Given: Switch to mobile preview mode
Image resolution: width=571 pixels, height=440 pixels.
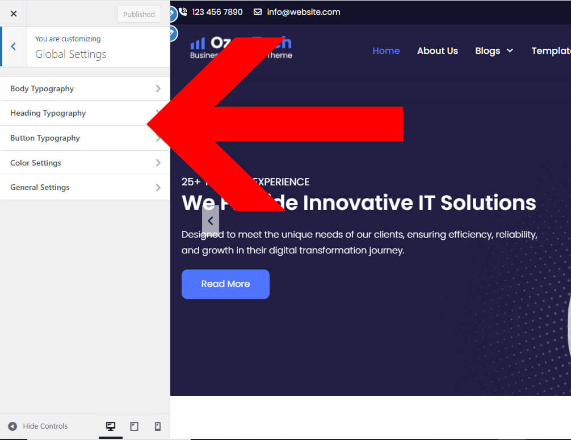Looking at the screenshot, I should (158, 426).
